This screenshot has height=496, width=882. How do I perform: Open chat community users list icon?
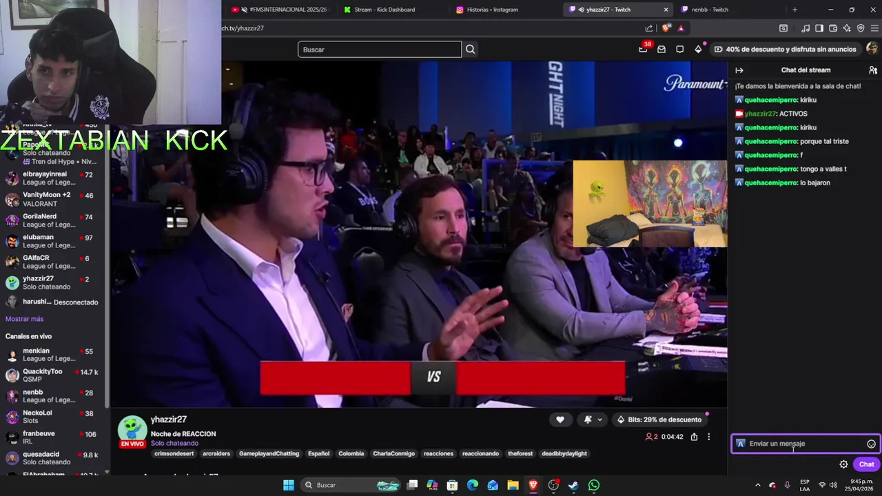873,70
